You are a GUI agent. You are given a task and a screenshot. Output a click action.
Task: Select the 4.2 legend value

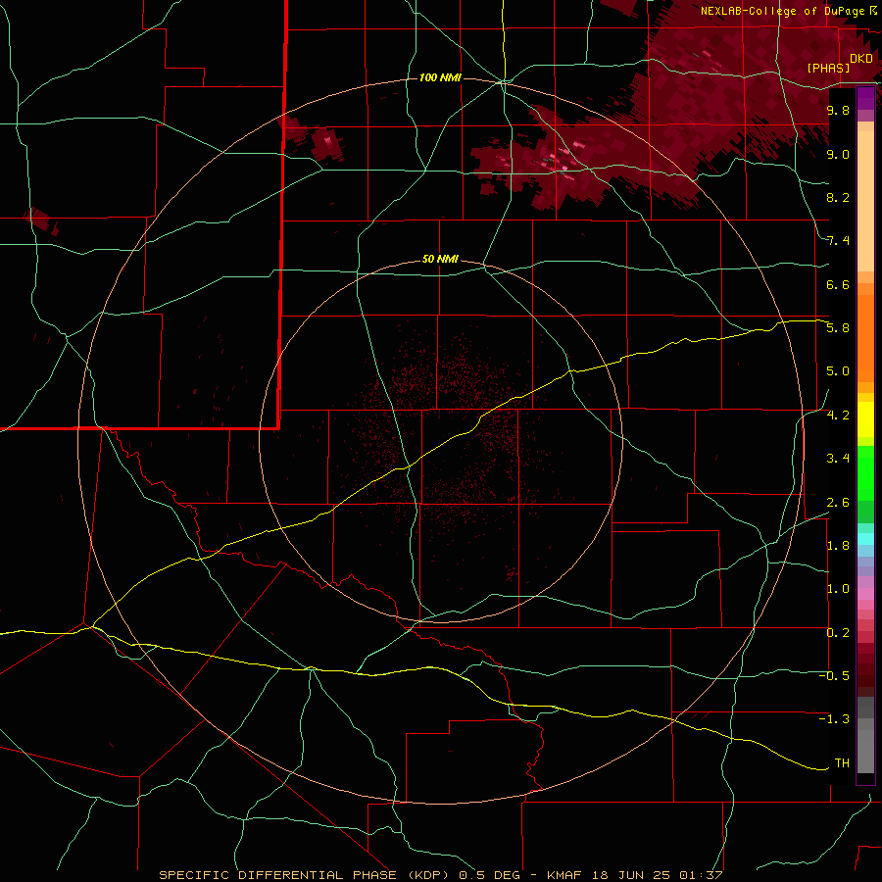(838, 416)
